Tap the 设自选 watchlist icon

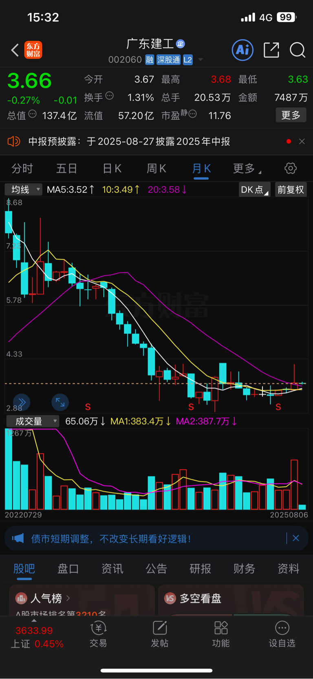pos(282,628)
